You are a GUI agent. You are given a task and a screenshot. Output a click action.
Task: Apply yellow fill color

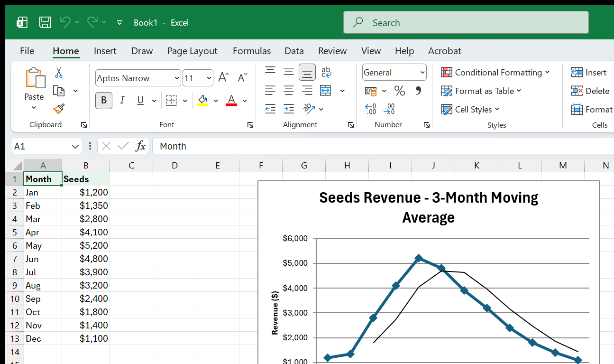pos(202,100)
